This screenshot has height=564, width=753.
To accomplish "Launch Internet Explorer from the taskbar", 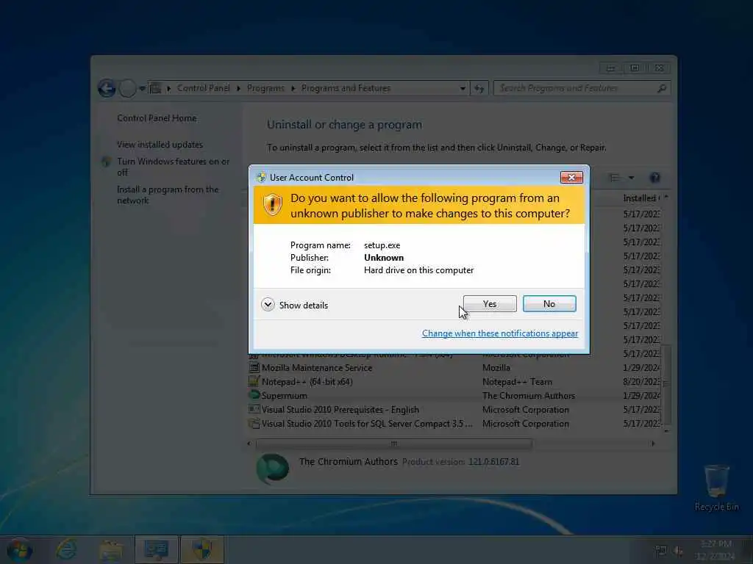I will (x=65, y=549).
